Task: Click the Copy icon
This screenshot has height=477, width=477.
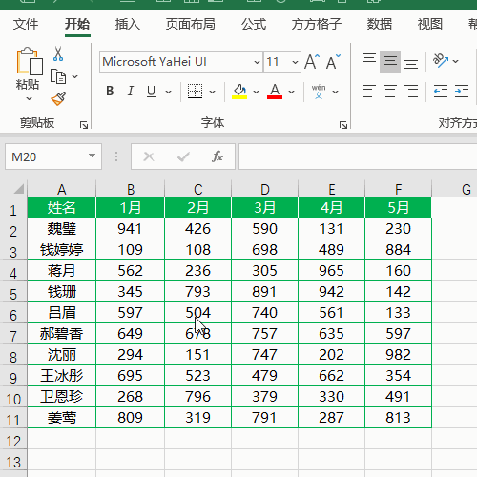Action: [x=58, y=76]
